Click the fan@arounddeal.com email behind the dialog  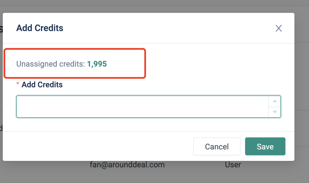click(x=127, y=165)
